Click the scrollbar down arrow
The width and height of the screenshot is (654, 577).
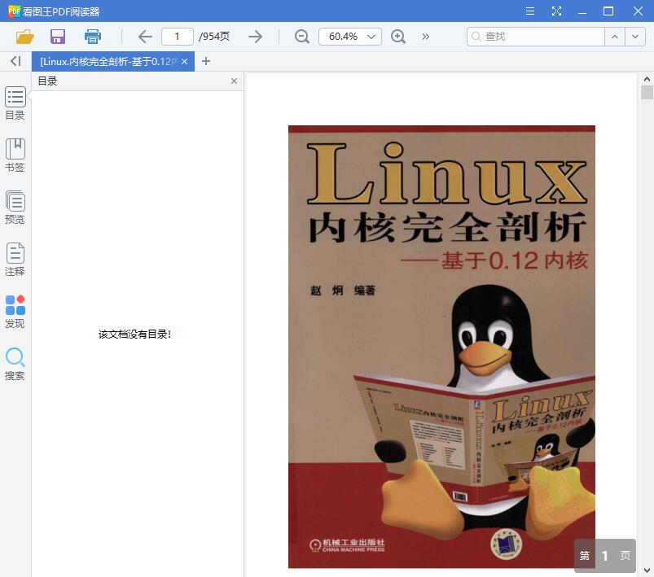tap(647, 570)
